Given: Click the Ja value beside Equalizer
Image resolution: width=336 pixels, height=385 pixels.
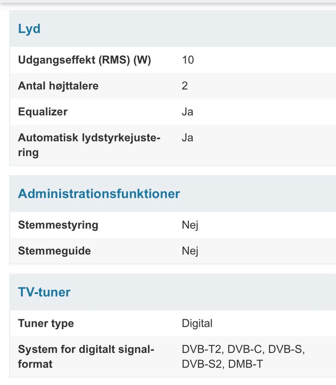Looking at the screenshot, I should [x=187, y=112].
